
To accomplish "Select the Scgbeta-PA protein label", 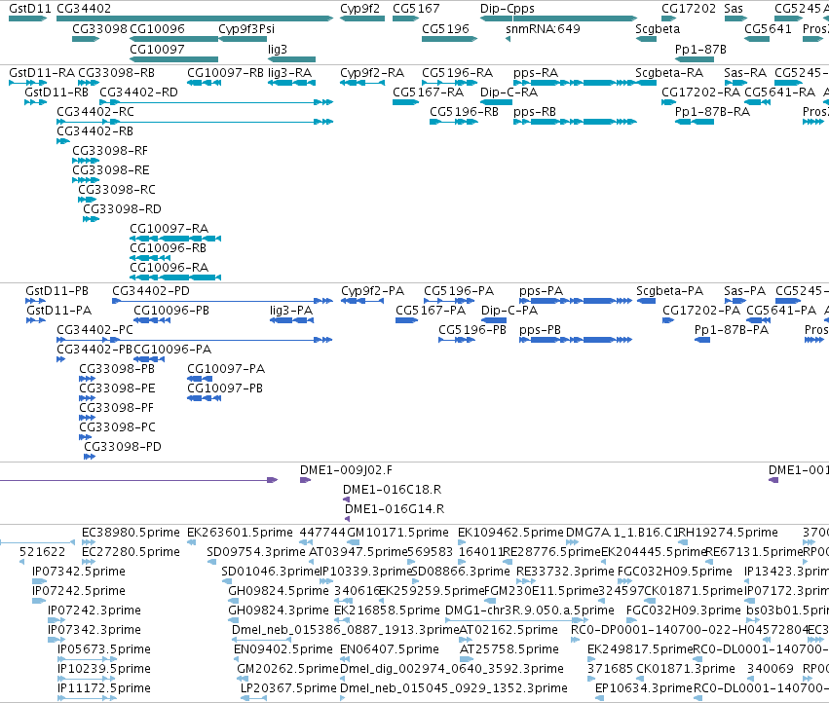I will (670, 291).
